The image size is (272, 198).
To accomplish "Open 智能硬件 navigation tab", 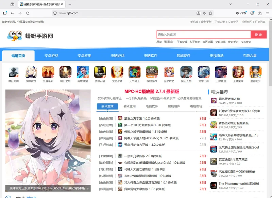I will 184,56.
